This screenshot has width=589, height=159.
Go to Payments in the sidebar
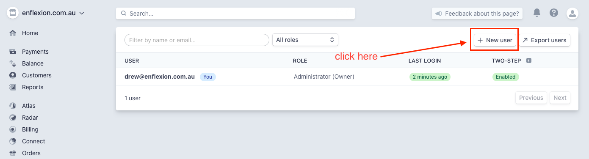point(35,52)
